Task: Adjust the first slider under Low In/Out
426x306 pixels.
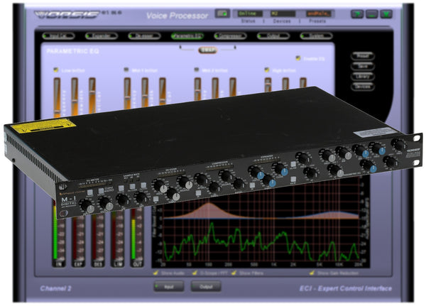Action: coord(57,98)
